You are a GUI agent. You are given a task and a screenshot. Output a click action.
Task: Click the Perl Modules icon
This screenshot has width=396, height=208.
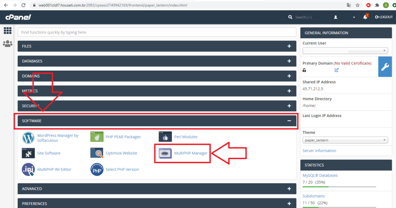165,137
